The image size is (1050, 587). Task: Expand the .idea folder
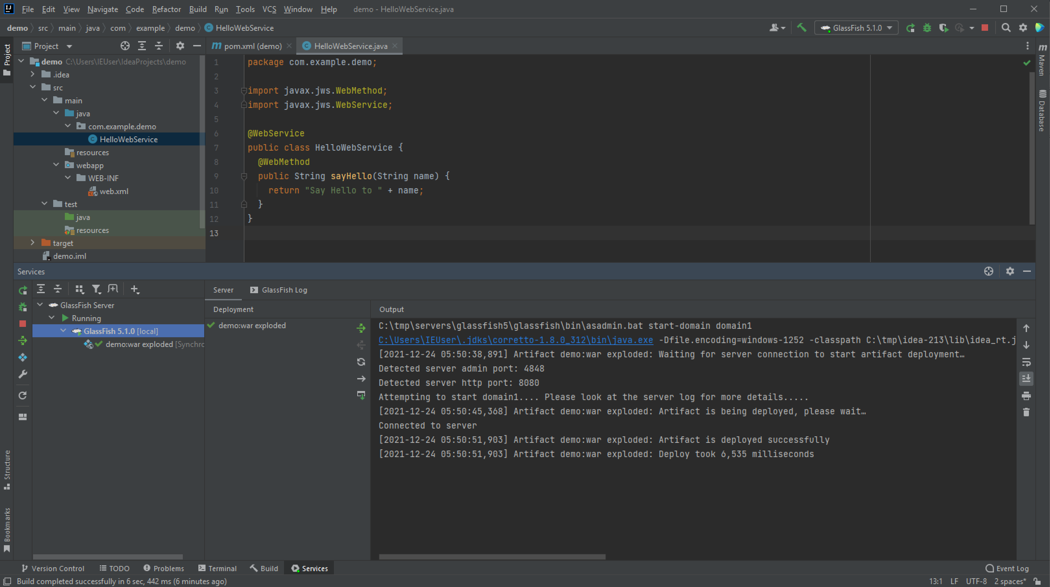coord(33,75)
